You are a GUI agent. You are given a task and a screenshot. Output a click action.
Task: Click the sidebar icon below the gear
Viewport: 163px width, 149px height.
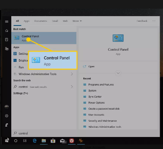pyautogui.click(x=7, y=125)
